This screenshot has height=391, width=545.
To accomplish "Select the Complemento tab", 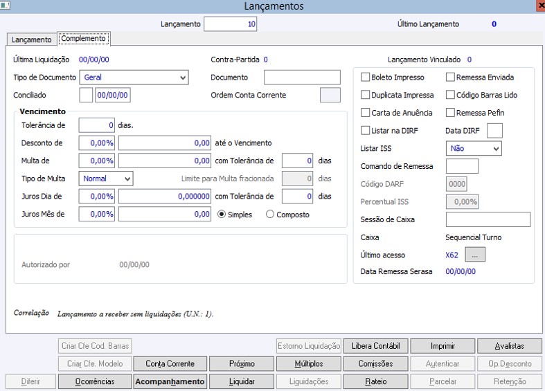I will pos(83,38).
